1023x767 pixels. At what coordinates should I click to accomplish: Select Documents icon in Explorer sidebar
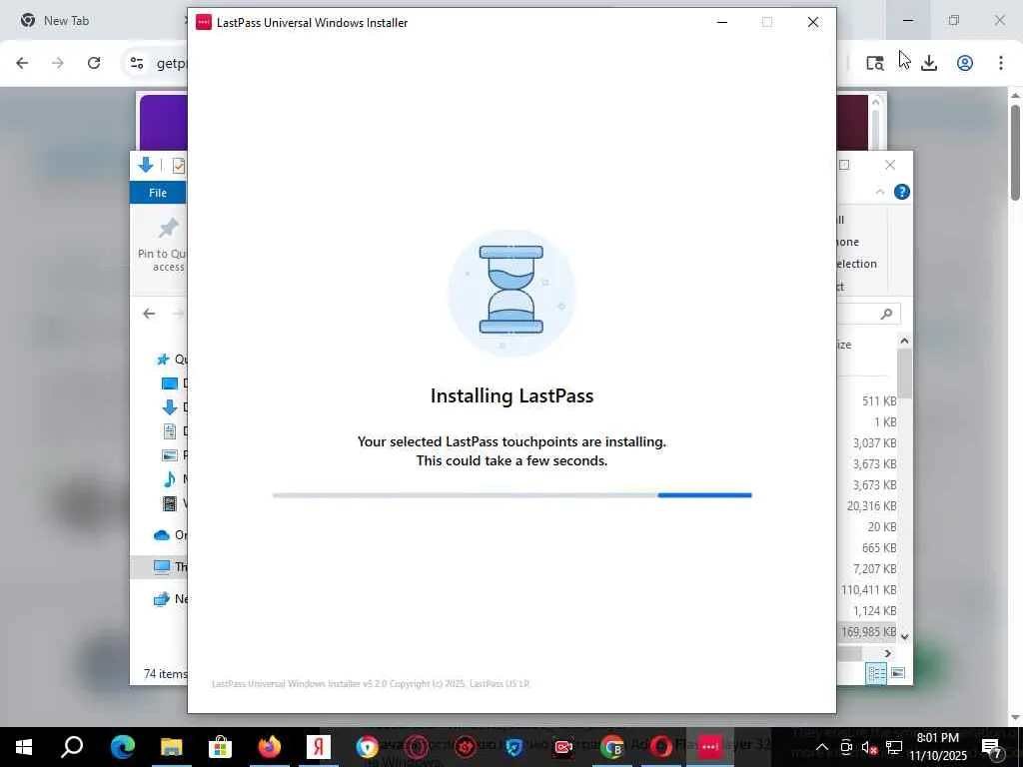169,431
